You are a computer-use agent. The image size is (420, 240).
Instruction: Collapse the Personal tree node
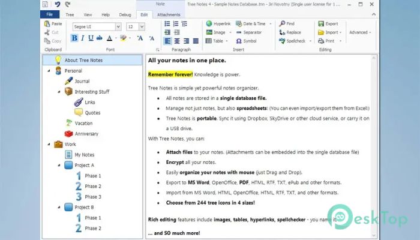(49, 71)
